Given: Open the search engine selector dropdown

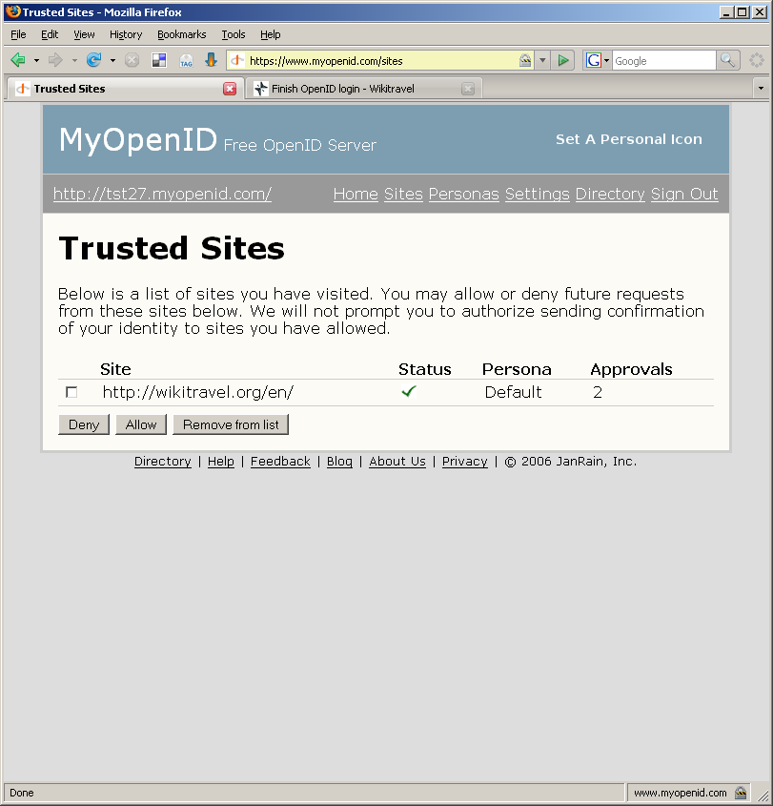Looking at the screenshot, I should coord(606,61).
